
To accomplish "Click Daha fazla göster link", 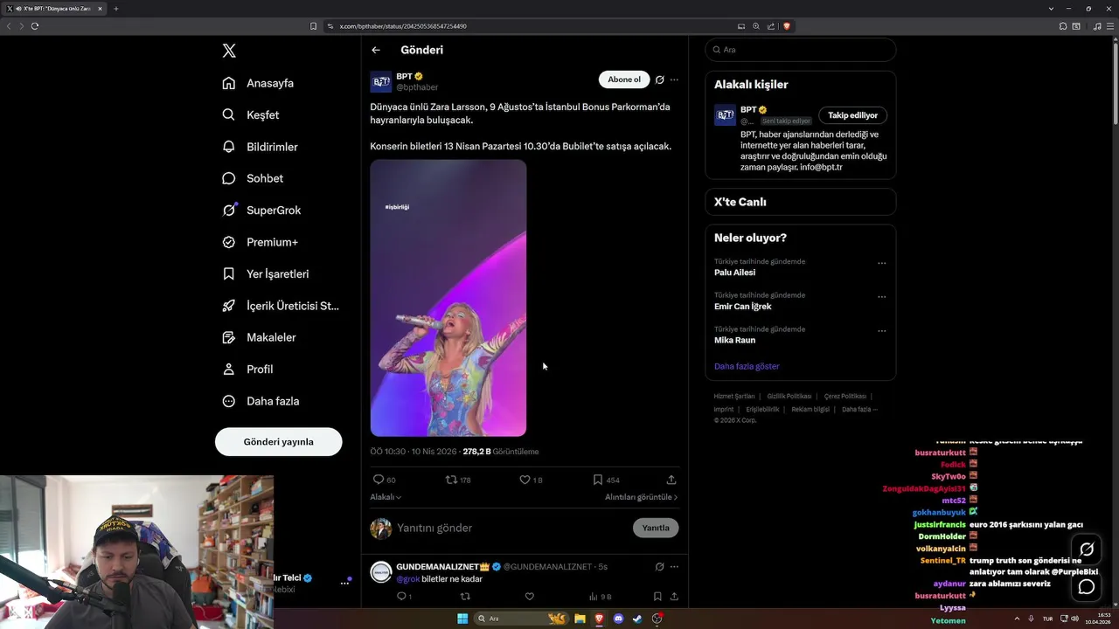I will 747,367.
